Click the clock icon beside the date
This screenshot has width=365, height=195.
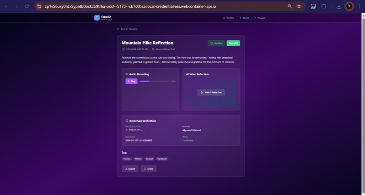click(123, 49)
